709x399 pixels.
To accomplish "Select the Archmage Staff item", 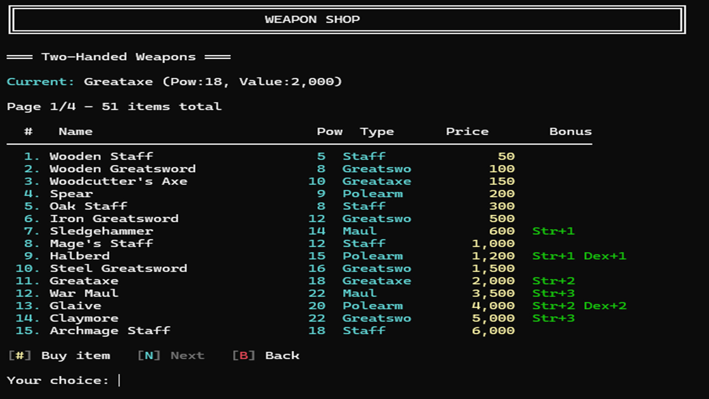I will [110, 331].
